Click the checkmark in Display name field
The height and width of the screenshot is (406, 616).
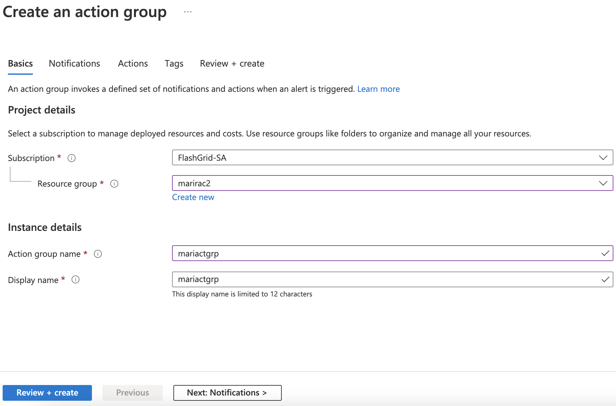(x=605, y=279)
